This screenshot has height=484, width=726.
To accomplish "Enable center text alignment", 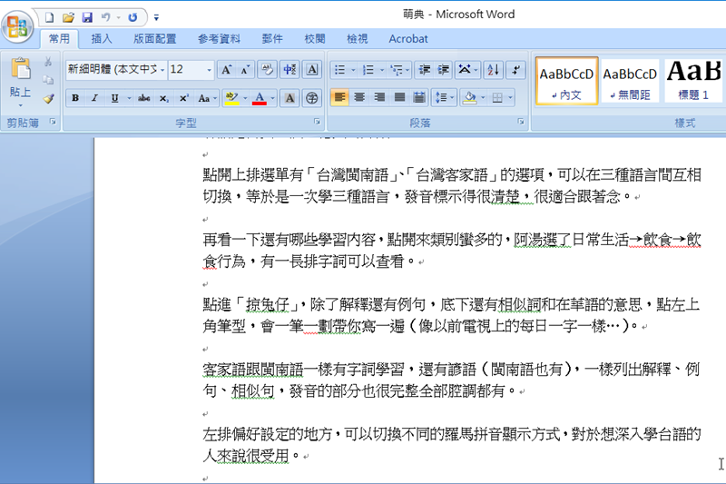I will 359,98.
